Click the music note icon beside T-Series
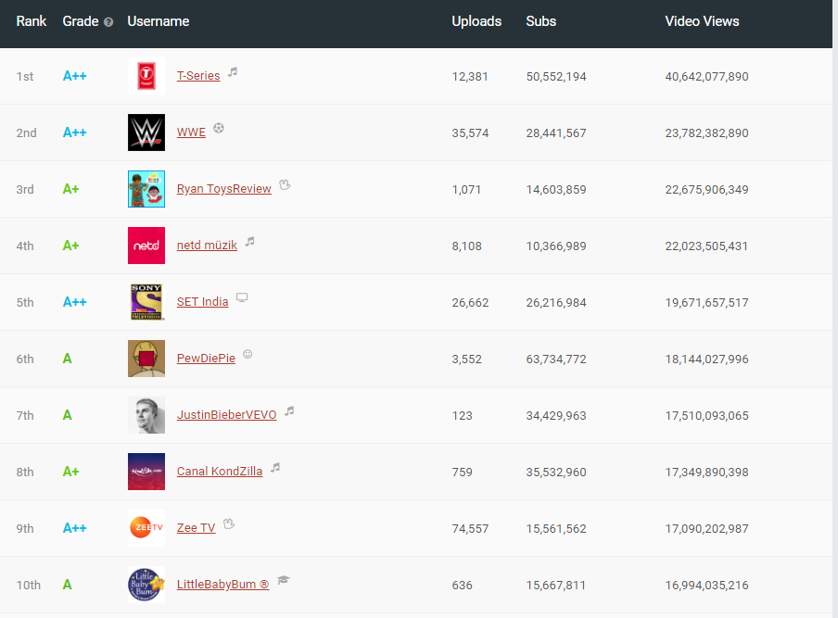Screen dimensions: 838x618 233,71
